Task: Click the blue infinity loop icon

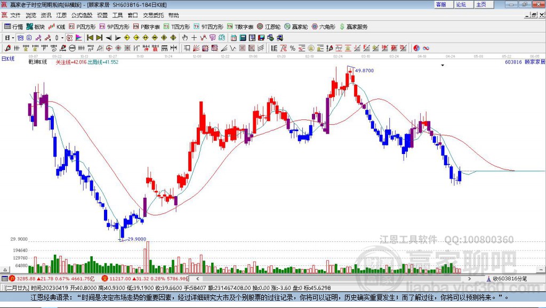Action: [x=426, y=48]
